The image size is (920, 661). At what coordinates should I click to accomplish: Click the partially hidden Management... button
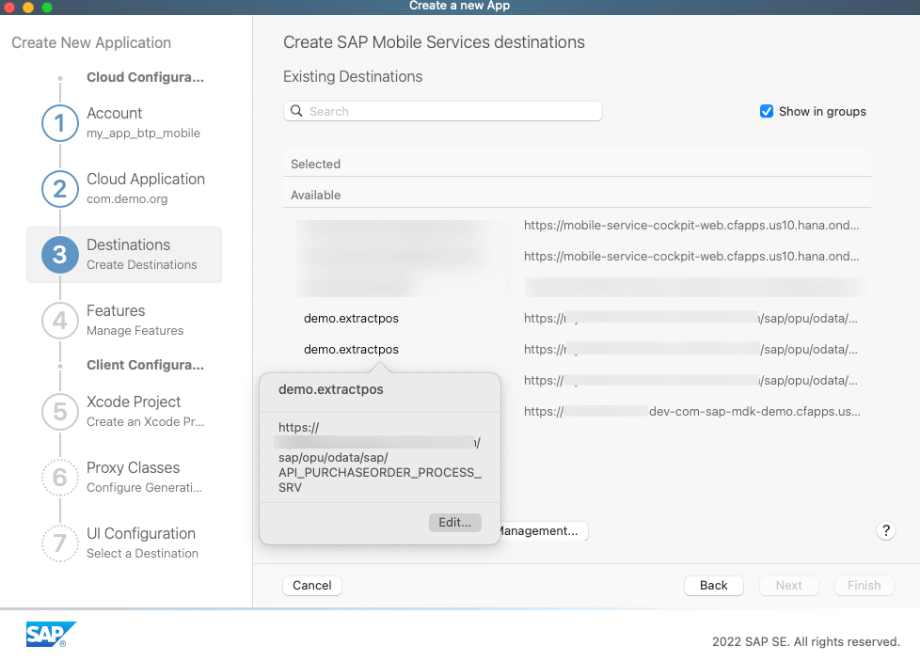click(x=544, y=531)
